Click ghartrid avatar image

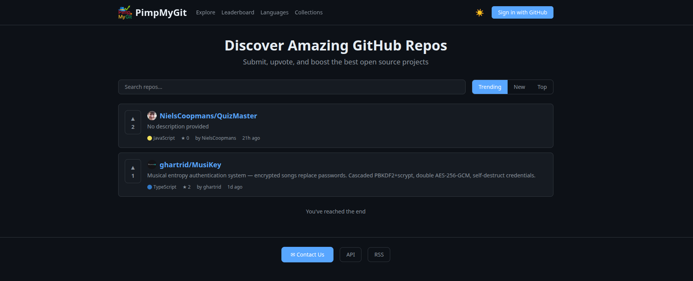coord(152,165)
